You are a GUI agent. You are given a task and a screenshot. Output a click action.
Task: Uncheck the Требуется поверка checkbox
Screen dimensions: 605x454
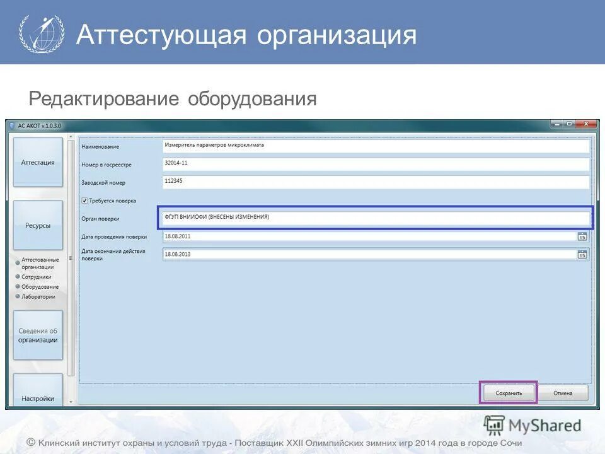(84, 199)
